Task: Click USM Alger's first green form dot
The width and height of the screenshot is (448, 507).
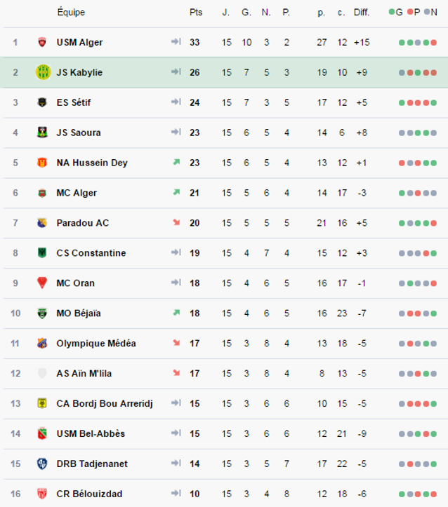Action: click(402, 43)
